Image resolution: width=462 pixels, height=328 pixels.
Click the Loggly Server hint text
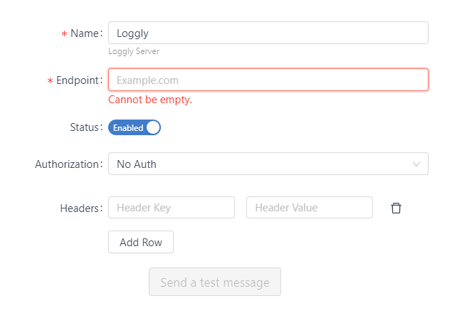(134, 51)
